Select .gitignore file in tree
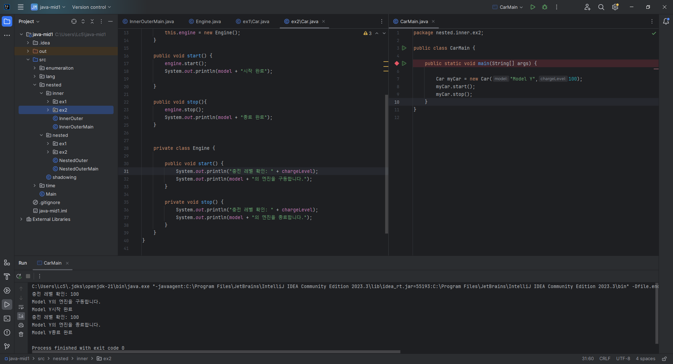The width and height of the screenshot is (673, 364). (x=49, y=202)
